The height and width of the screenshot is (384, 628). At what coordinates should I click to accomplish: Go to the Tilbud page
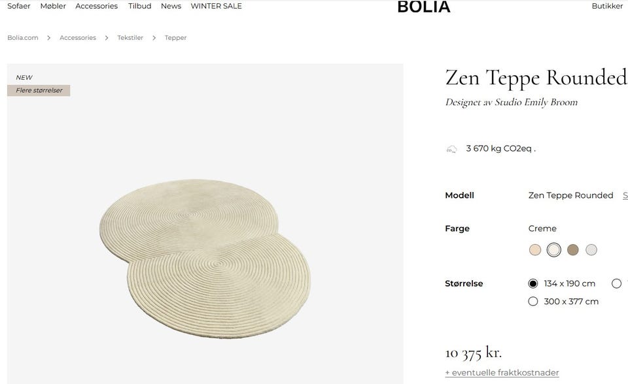click(140, 6)
